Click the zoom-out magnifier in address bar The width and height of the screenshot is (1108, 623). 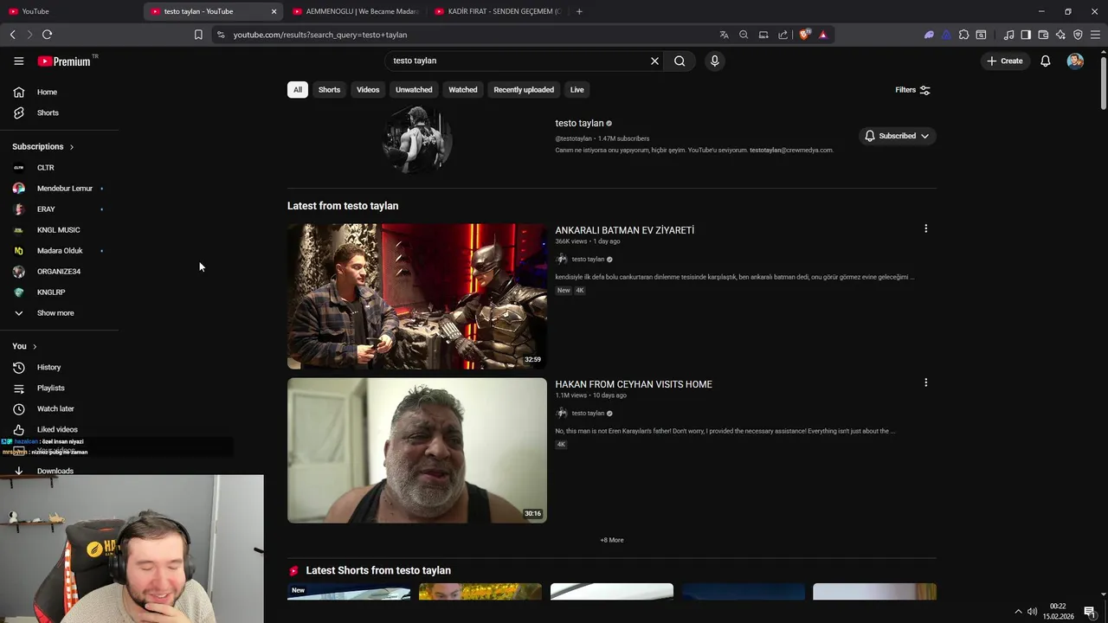point(744,35)
